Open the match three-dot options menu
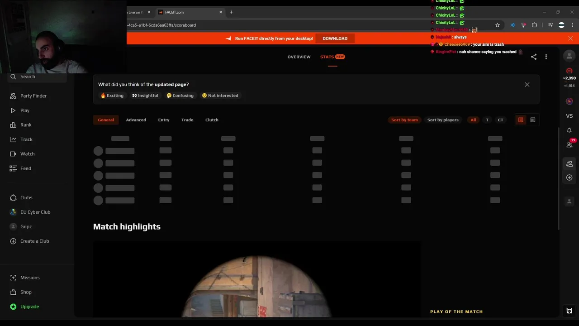The width and height of the screenshot is (579, 326). click(546, 57)
